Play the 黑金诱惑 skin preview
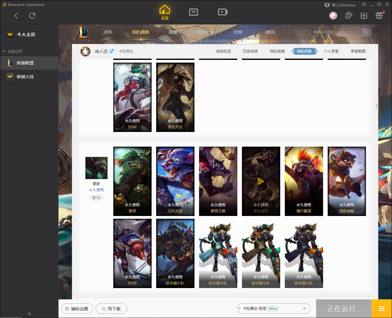This screenshot has height=318, width=392. coord(261,181)
